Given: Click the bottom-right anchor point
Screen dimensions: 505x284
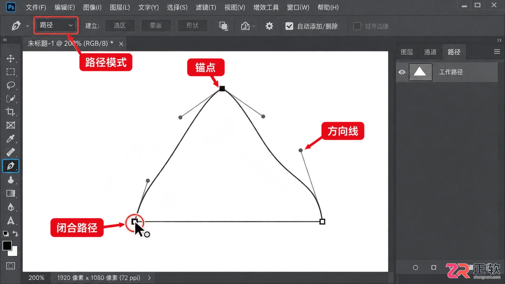Looking at the screenshot, I should coord(322,221).
